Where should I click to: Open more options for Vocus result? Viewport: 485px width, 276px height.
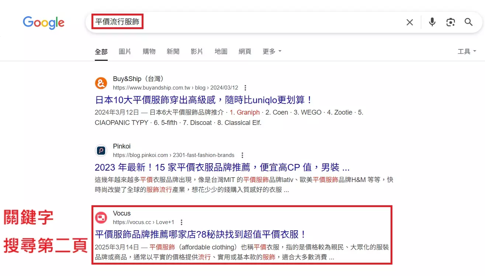click(181, 222)
